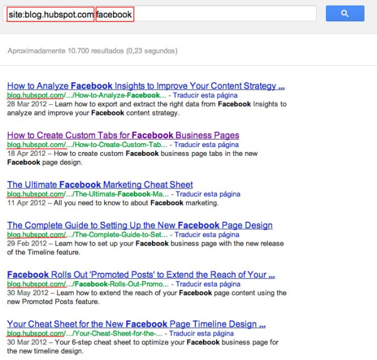Click snippet dated 30 May 2012

147,297
